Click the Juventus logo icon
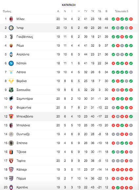139x190 pixels. (x=11, y=37)
